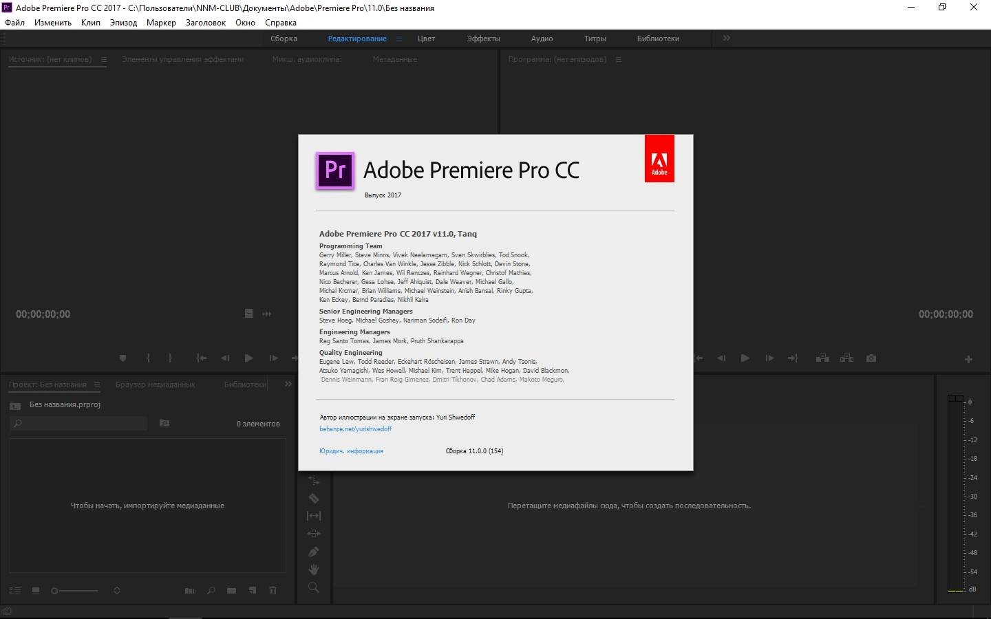The image size is (991, 619).
Task: Select the Razor tool
Action: (x=314, y=498)
